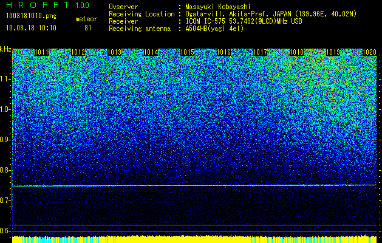The image size is (382, 243).
Task: Click the 1.1 frequency axis label
Action: click(5, 79)
